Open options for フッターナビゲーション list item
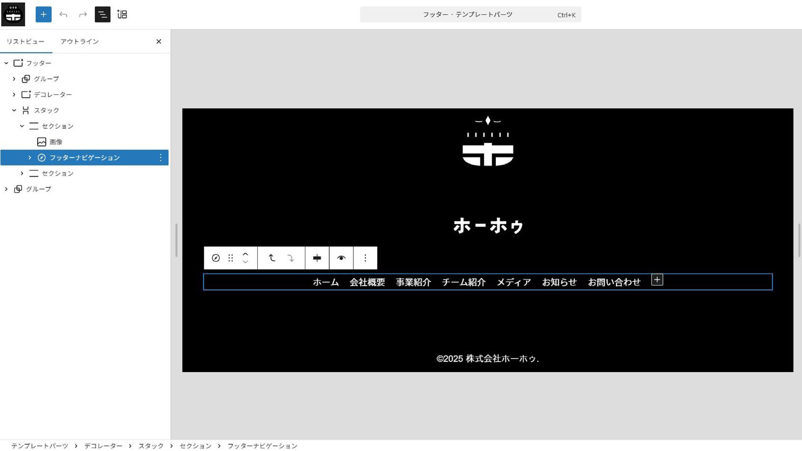The width and height of the screenshot is (802, 451). point(161,157)
